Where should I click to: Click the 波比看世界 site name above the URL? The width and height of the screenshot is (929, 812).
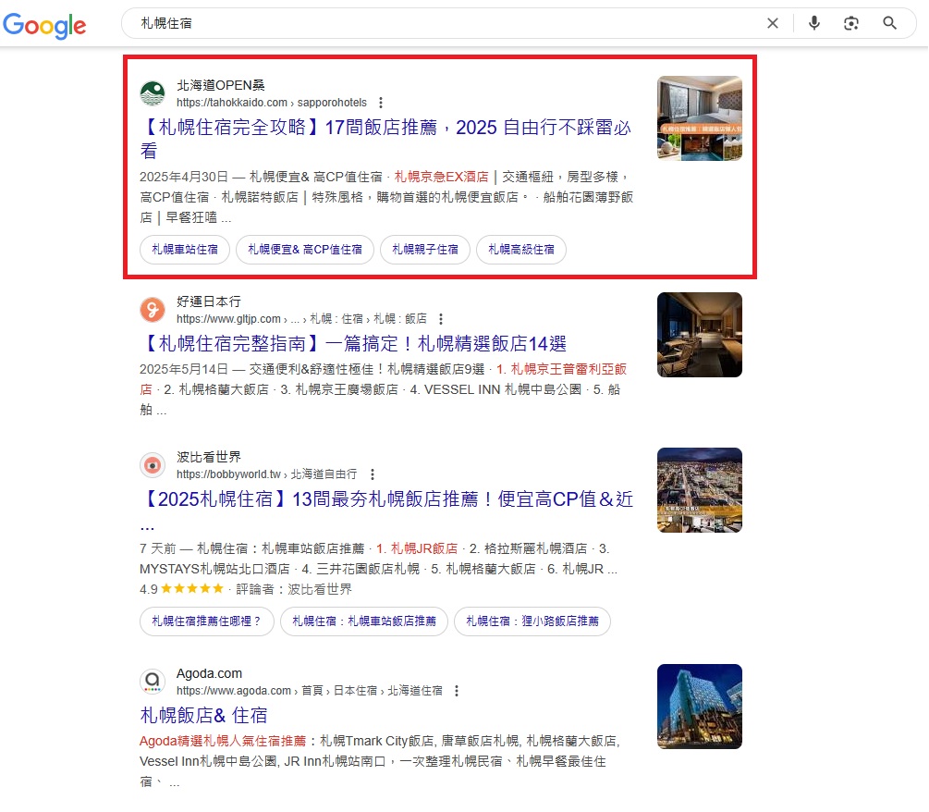[x=209, y=457]
